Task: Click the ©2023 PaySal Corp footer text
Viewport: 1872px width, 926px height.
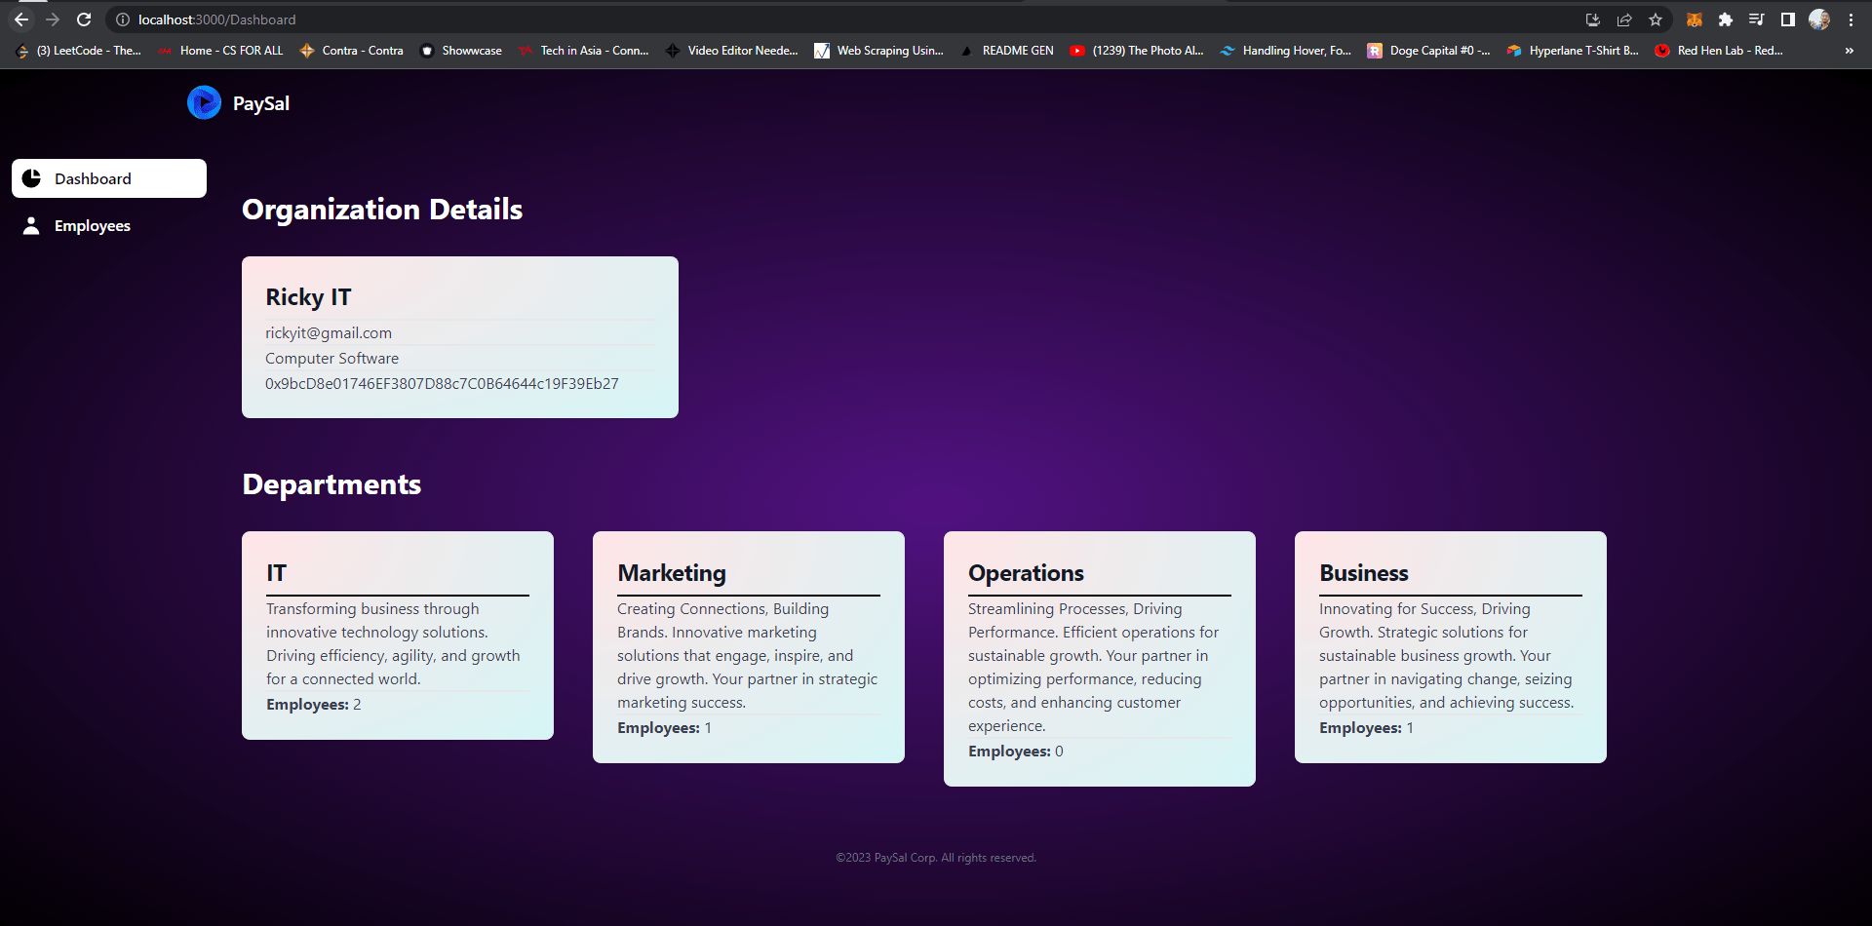Action: 936,858
